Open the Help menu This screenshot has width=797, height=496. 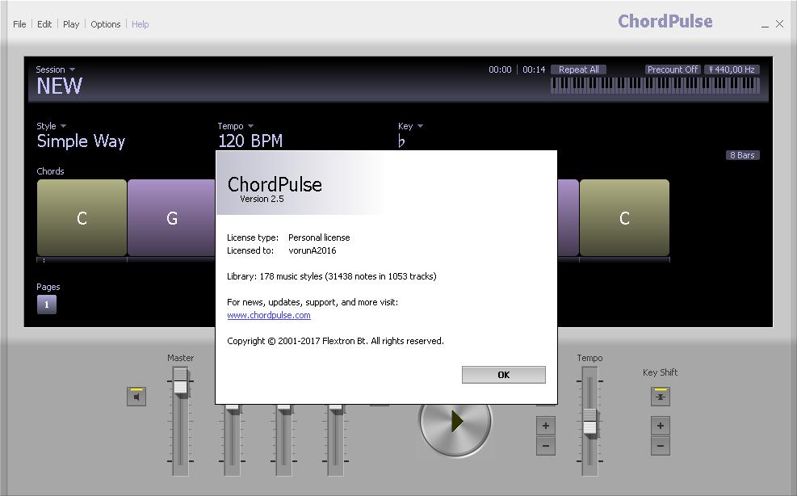tap(141, 24)
